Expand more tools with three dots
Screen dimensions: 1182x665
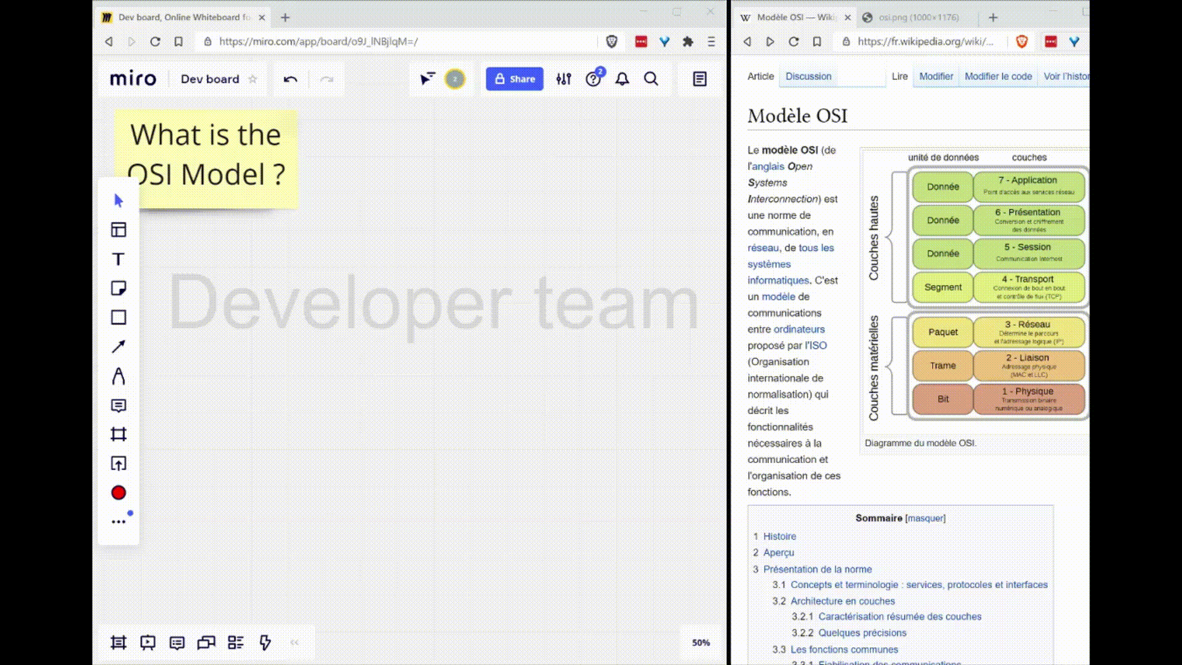click(x=118, y=522)
